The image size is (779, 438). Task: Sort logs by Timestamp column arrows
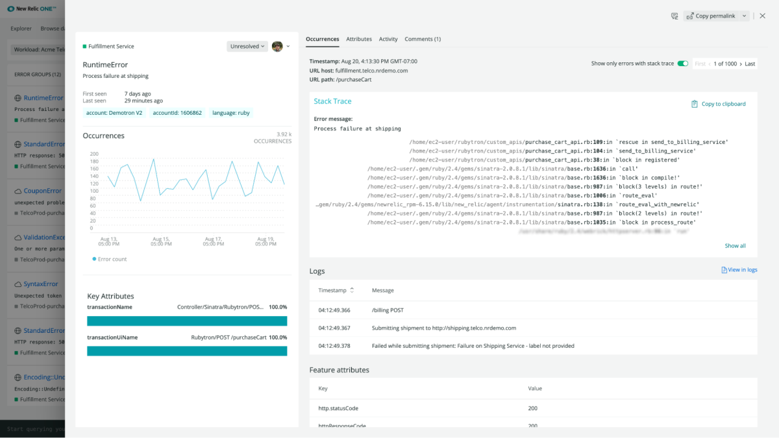(x=352, y=290)
